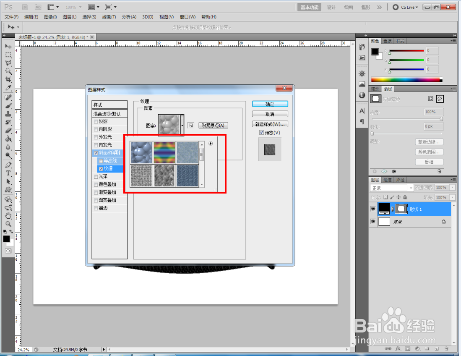This screenshot has height=356, width=461.
Task: Select the Path Selection tool
Action: (8, 181)
